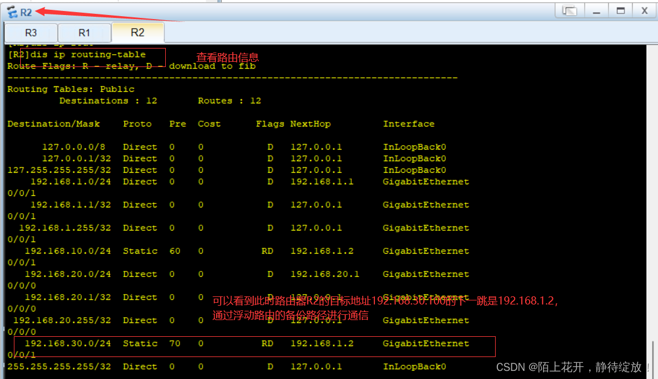Viewport: 658px width, 379px height.
Task: Click the 192.168.30.0/24 static route destination
Action: [68, 343]
